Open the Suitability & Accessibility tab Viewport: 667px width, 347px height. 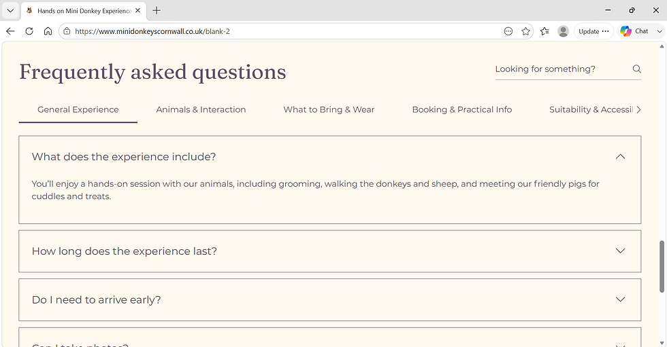click(x=591, y=109)
